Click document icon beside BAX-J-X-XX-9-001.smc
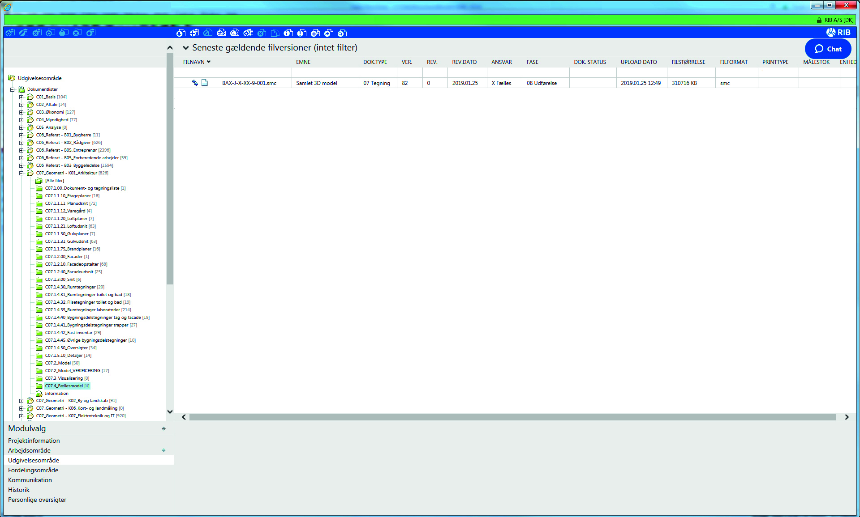Viewport: 860px width, 517px height. pyautogui.click(x=205, y=83)
